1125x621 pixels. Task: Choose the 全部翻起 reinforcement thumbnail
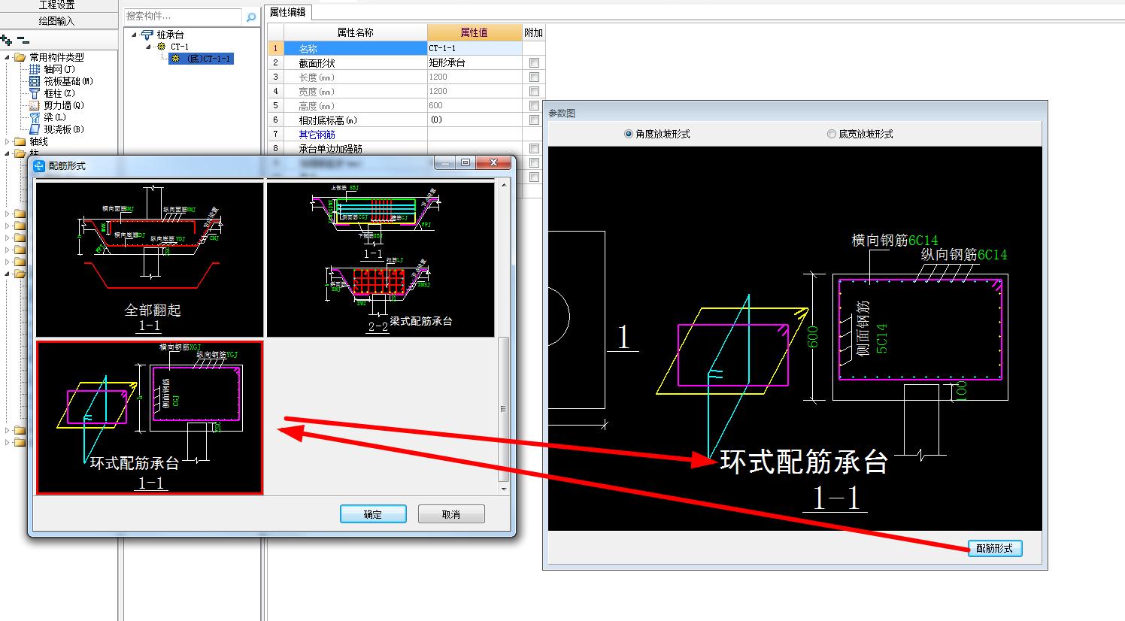coord(150,259)
